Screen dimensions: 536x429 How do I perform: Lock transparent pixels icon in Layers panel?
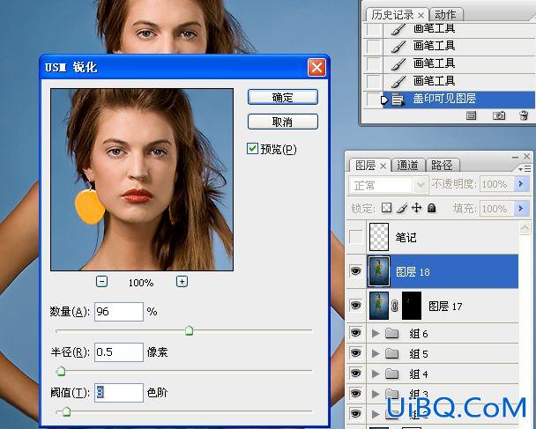click(x=387, y=208)
